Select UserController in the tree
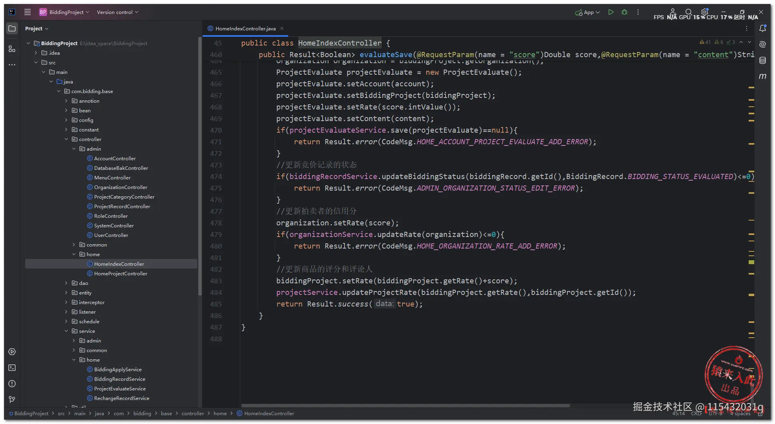 (111, 235)
